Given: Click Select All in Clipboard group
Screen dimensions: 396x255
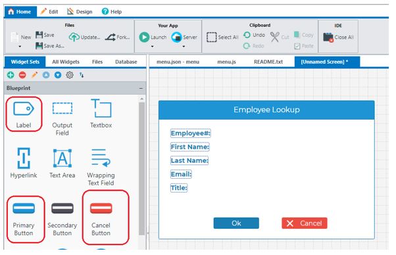Looking at the screenshot, I should pyautogui.click(x=222, y=37).
